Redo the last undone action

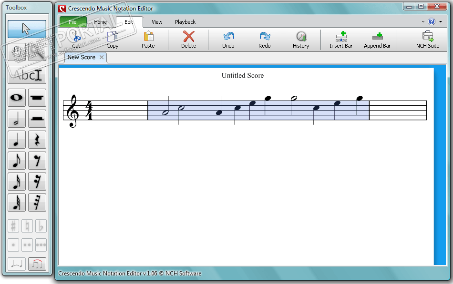coord(265,40)
